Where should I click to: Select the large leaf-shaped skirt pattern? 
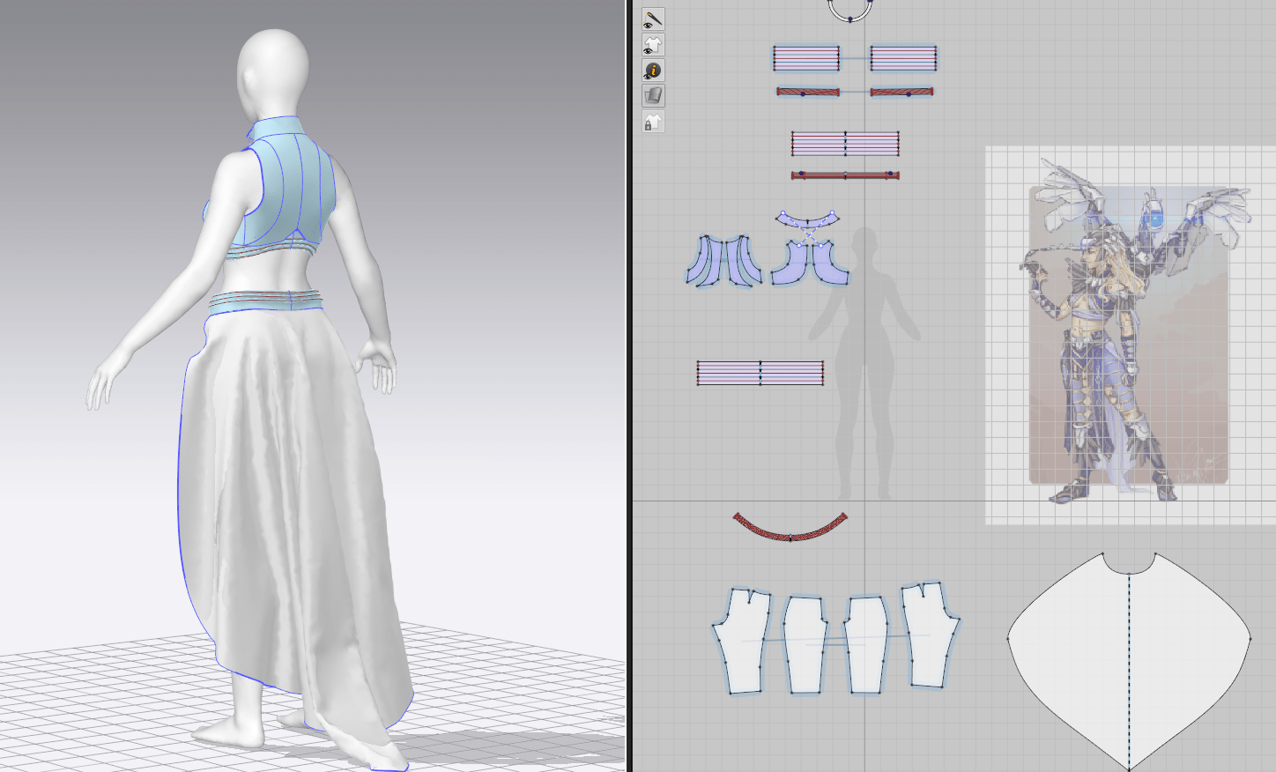[1128, 652]
